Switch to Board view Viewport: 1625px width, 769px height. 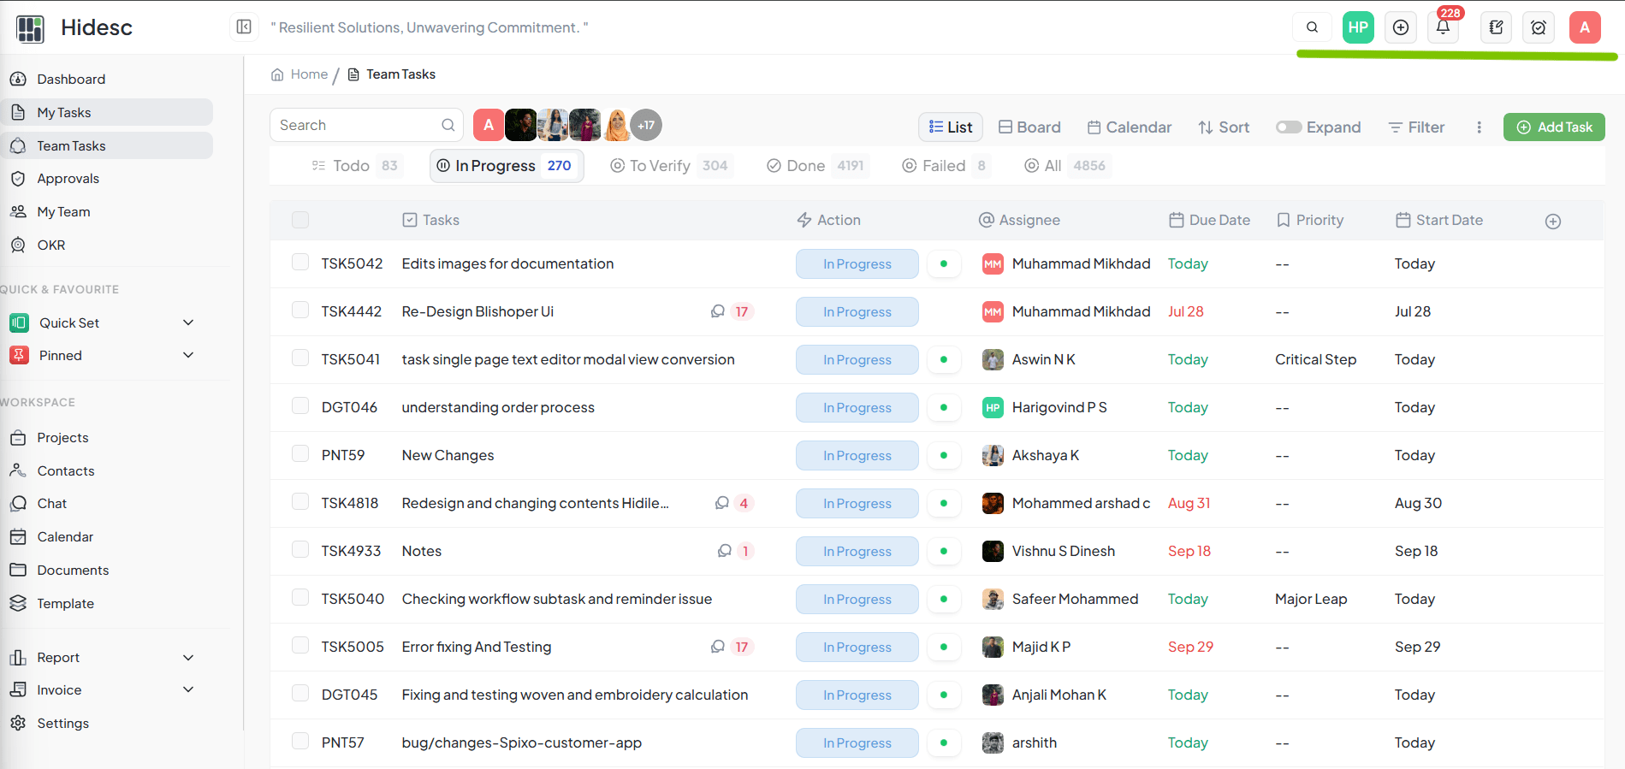pyautogui.click(x=1029, y=127)
